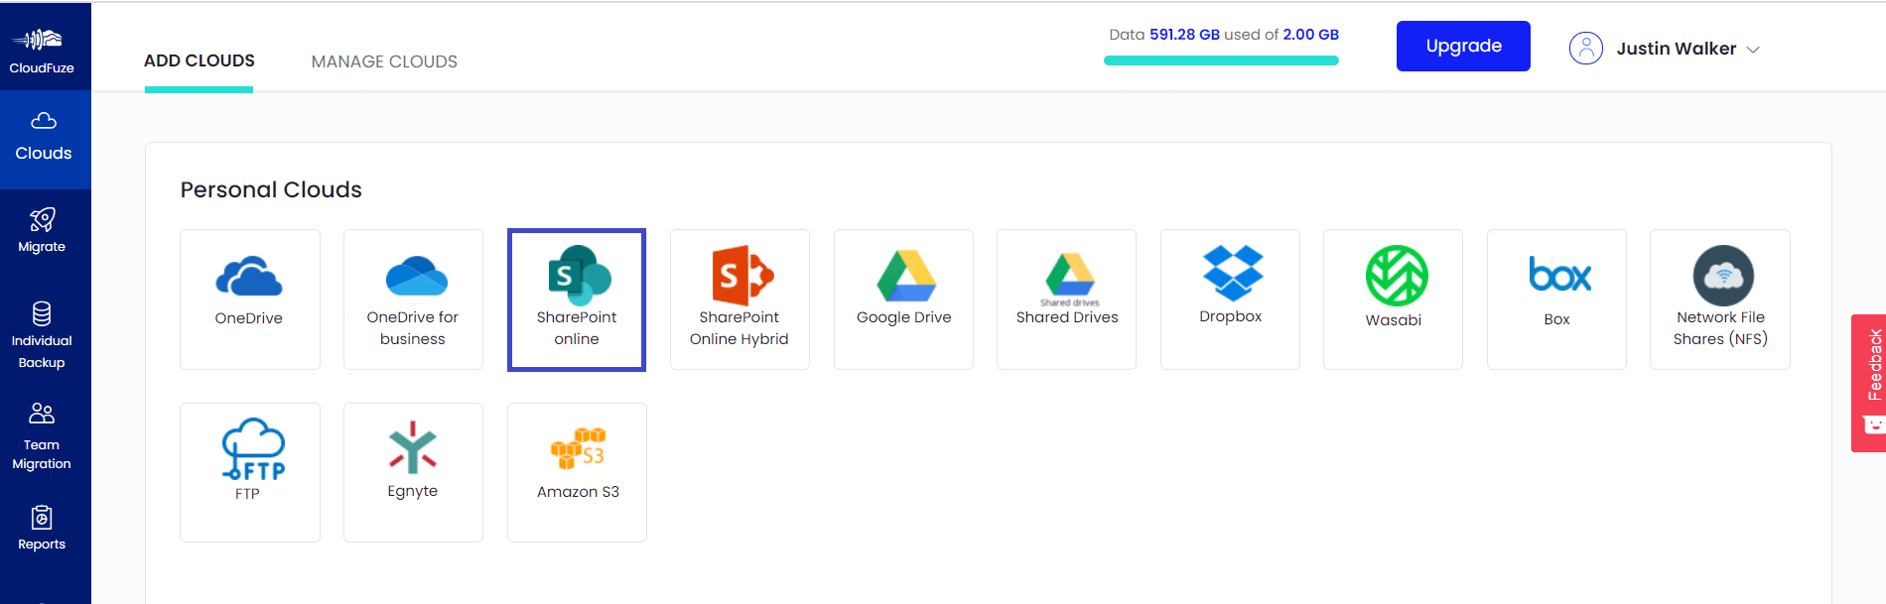The image size is (1886, 604).
Task: Select Network File Shares (NFS) tile
Action: tap(1720, 300)
